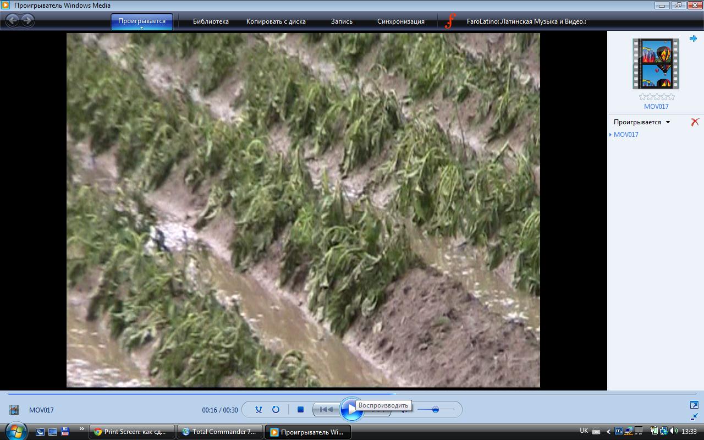The image size is (704, 440).
Task: Click the speaker volume tray icon
Action: [x=674, y=431]
